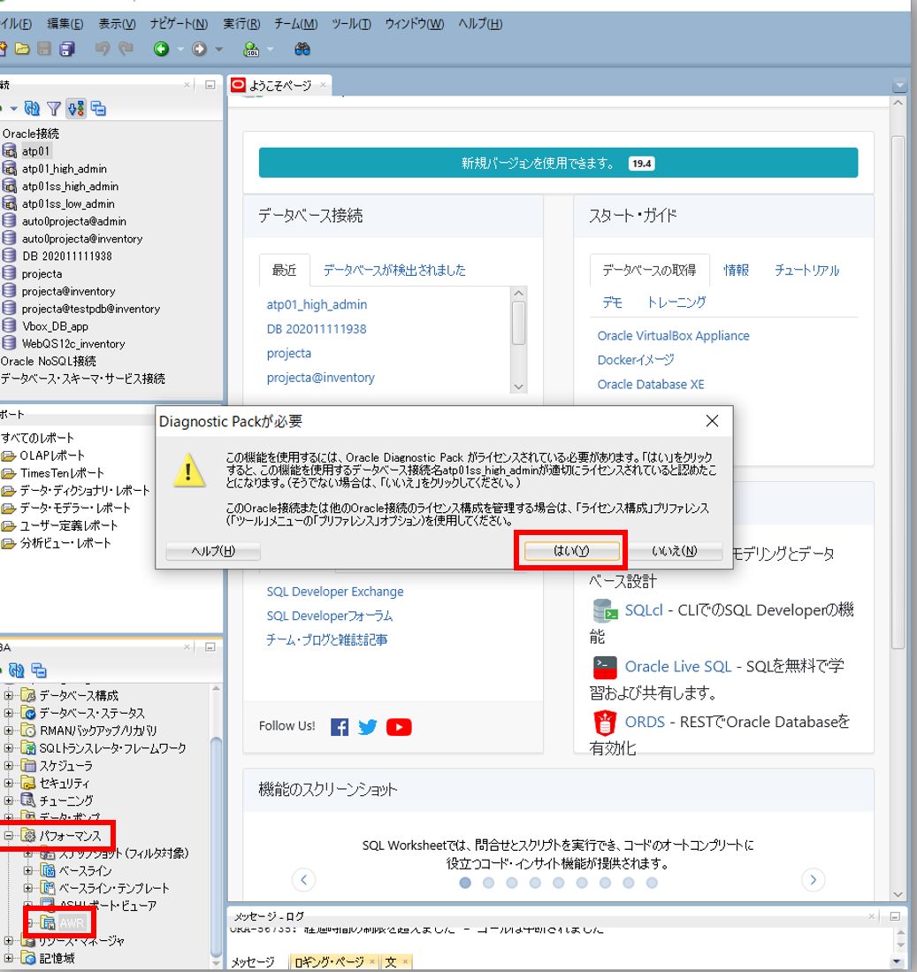Open the Twitter icon next to Follow Us
917x972 pixels.
(367, 726)
